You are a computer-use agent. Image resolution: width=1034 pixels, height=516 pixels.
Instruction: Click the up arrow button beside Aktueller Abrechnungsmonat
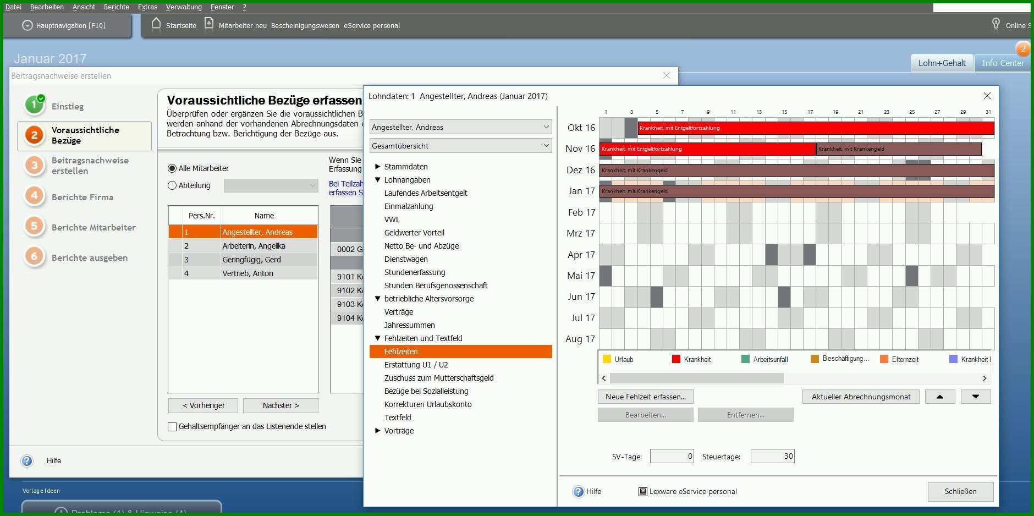click(940, 397)
